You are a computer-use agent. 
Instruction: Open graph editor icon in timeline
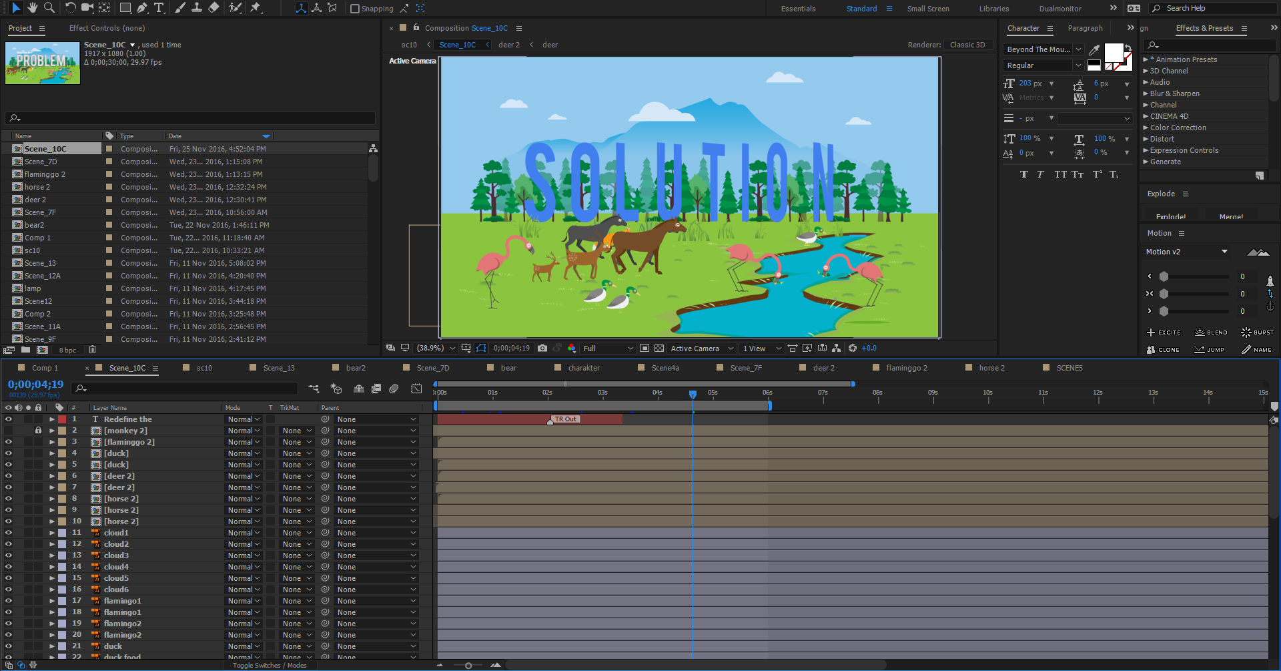(416, 389)
